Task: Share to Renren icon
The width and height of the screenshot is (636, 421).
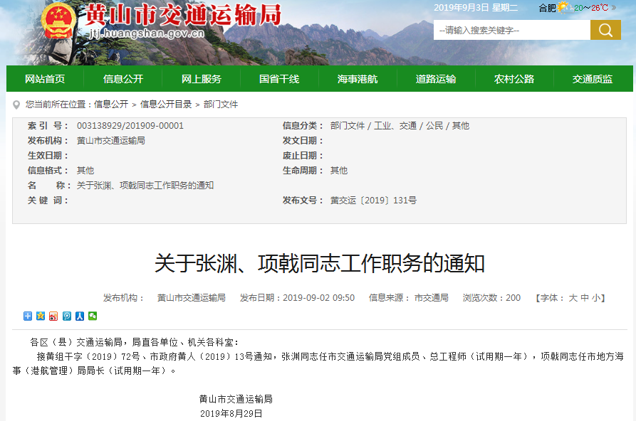Action: pos(80,316)
